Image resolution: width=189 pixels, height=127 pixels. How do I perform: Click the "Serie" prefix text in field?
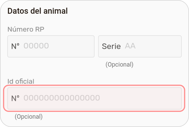pyautogui.click(x=111, y=46)
